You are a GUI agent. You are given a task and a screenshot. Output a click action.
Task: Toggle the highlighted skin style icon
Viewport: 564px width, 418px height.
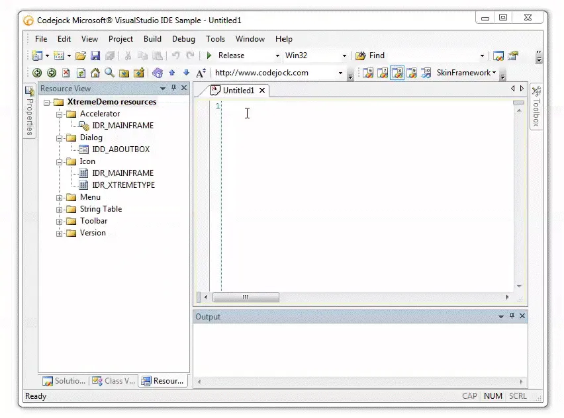[397, 73]
